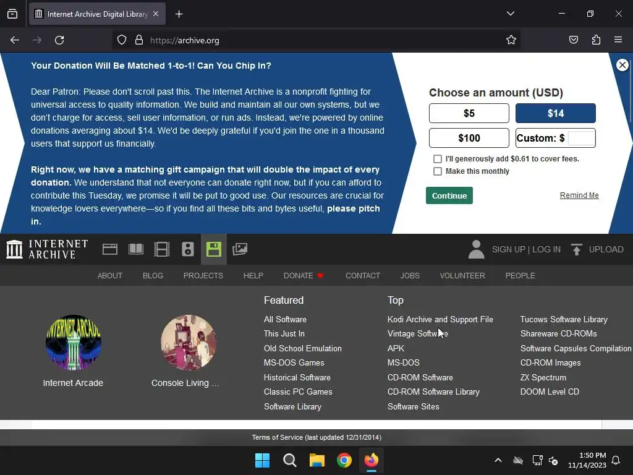This screenshot has height=475, width=633.
Task: Open the notifications bell
Action: pos(616,460)
